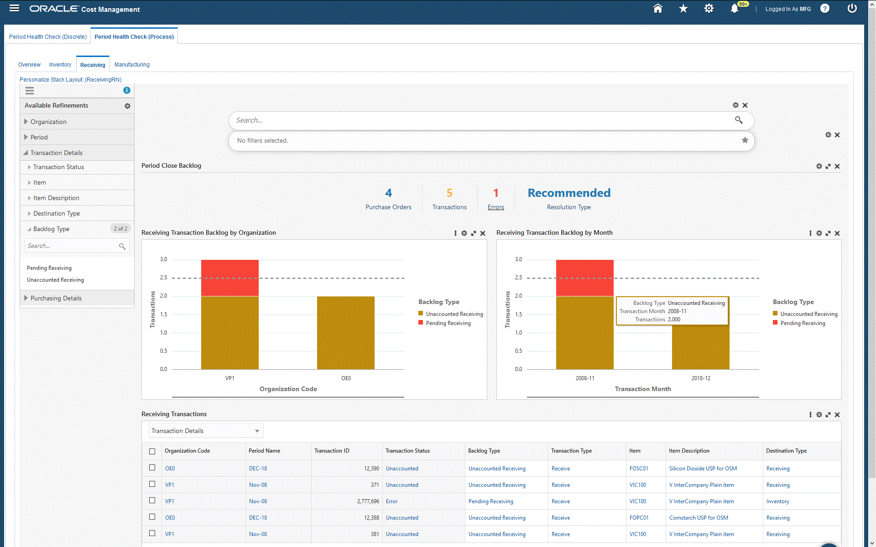Open Favorites star in header
Screen dimensions: 876x547
(x=683, y=9)
